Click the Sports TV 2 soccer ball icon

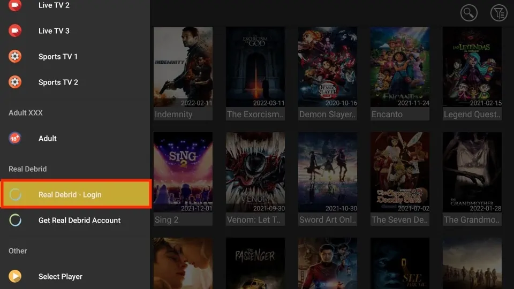tap(15, 82)
